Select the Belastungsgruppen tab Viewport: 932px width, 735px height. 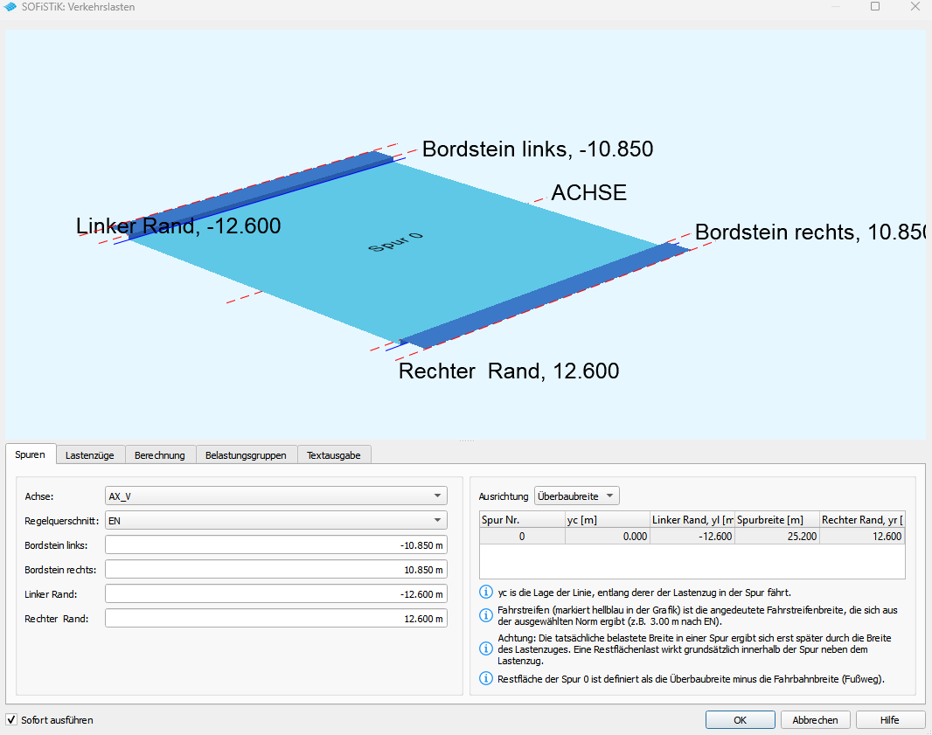coord(246,455)
